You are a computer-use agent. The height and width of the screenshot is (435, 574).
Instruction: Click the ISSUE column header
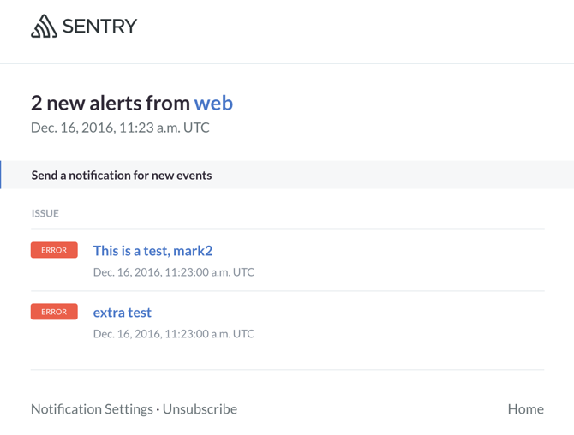tap(45, 213)
